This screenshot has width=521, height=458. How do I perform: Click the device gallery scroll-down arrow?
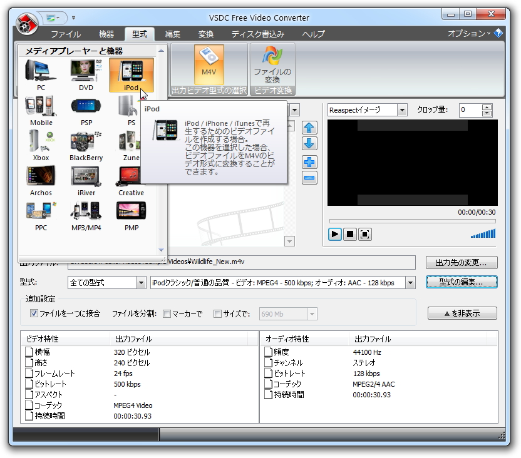[x=161, y=250]
